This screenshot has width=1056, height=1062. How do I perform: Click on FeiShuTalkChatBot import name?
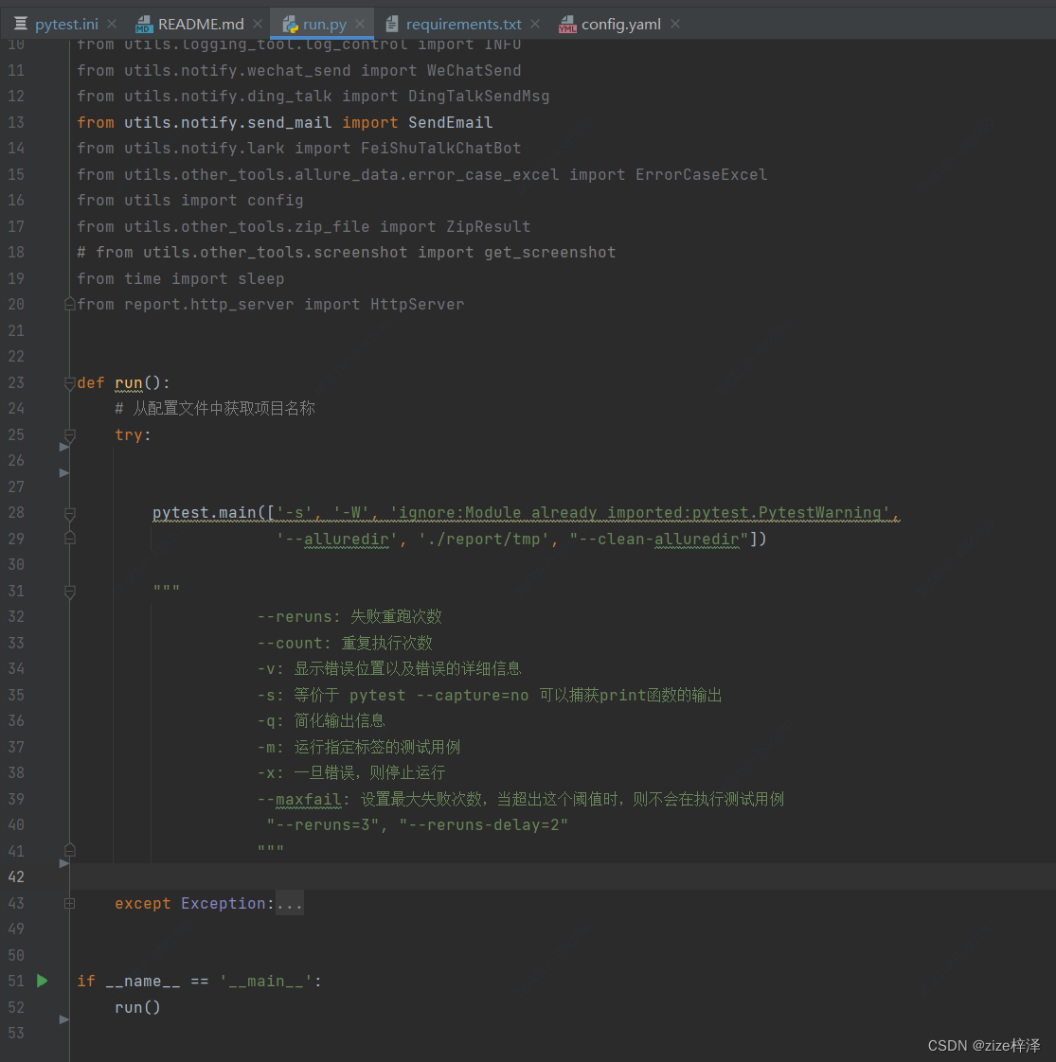point(440,149)
